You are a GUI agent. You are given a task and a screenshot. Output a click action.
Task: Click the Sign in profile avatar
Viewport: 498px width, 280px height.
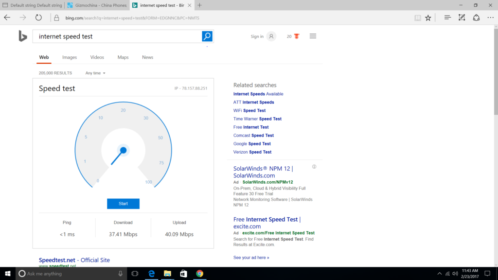pyautogui.click(x=271, y=36)
